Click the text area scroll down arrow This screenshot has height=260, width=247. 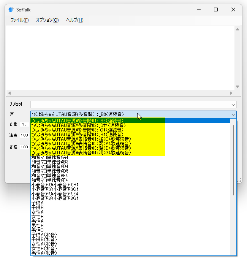[x=237, y=87]
